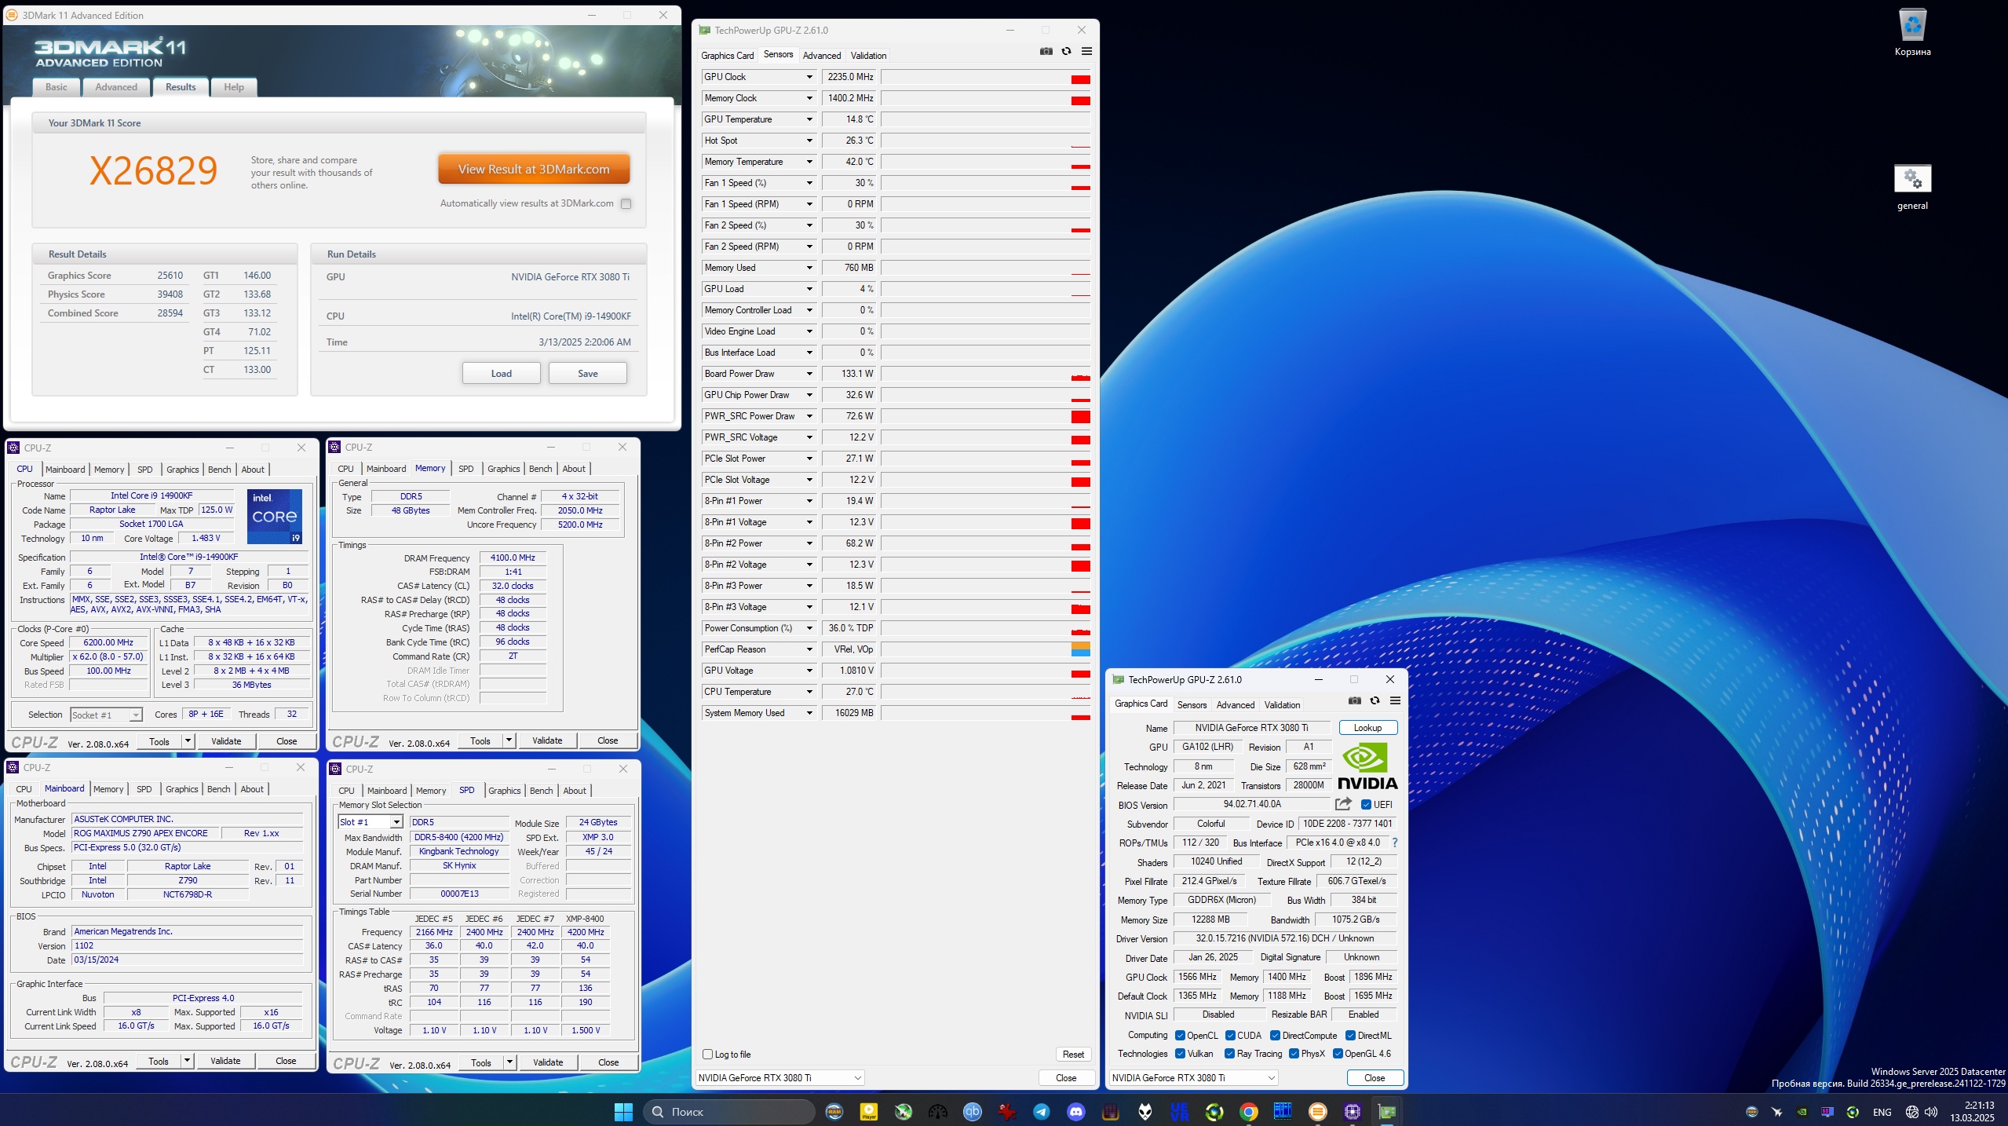The image size is (2008, 1126).
Task: Click the taskbar clock and date
Action: (1971, 1111)
